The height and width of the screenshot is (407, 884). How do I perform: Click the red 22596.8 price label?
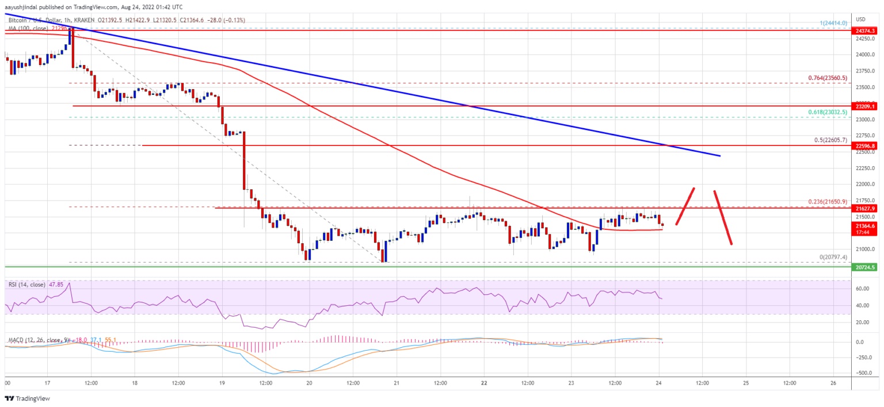(866, 146)
